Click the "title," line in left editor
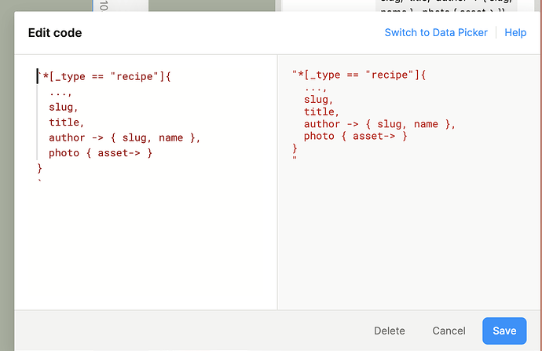This screenshot has width=542, height=351. point(66,122)
